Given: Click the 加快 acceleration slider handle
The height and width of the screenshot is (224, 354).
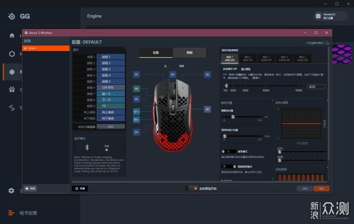Looking at the screenshot, I should [x=279, y=152].
